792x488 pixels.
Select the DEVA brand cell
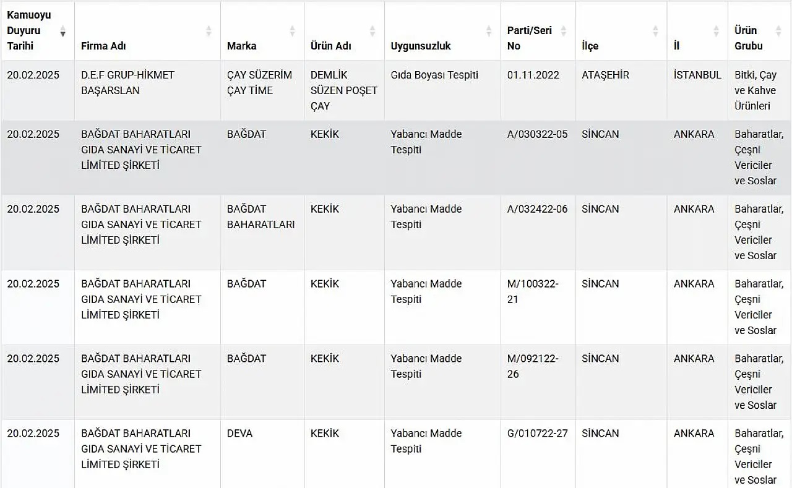pos(239,433)
